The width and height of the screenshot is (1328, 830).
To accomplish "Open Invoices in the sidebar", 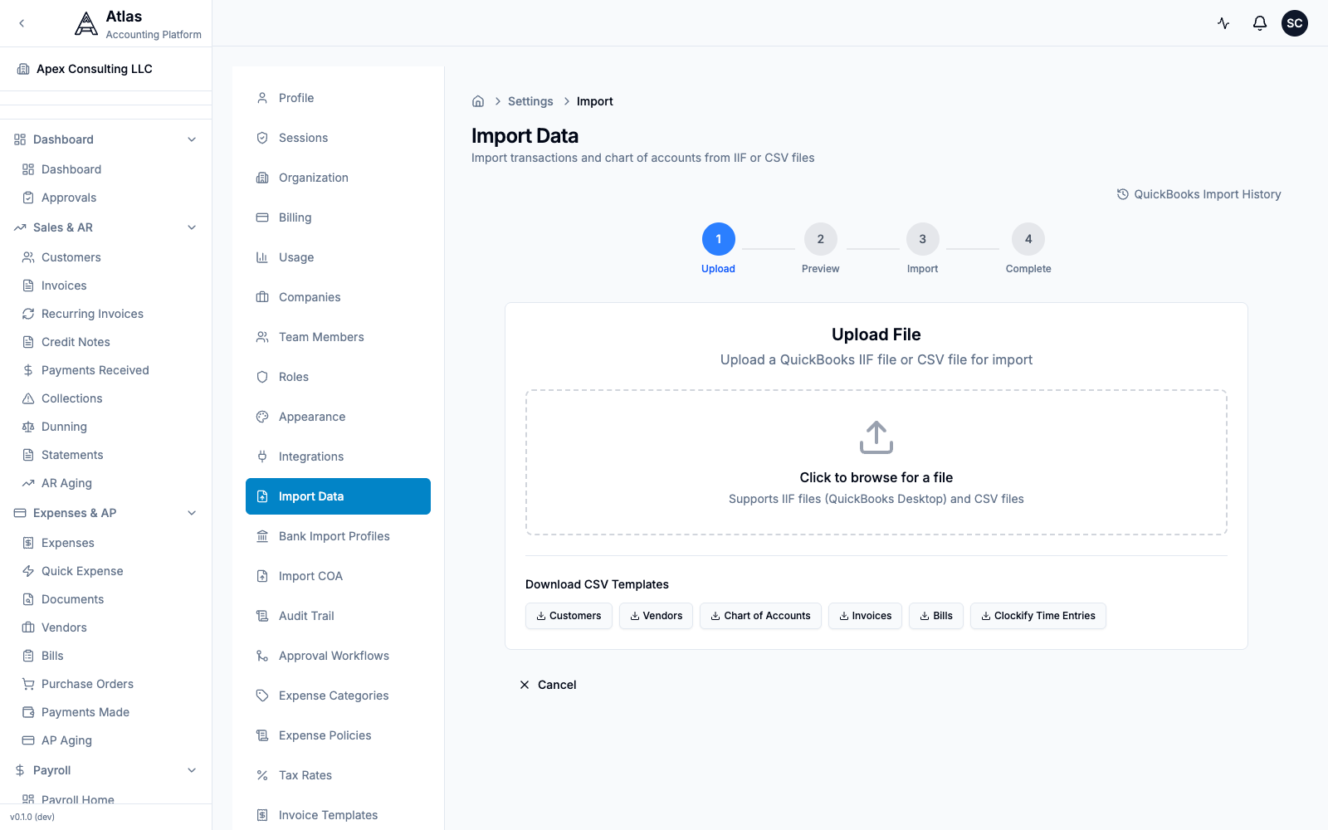I will coord(105,286).
